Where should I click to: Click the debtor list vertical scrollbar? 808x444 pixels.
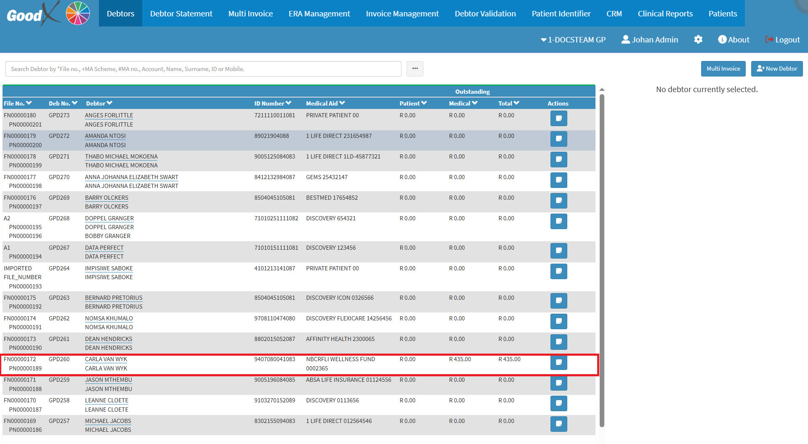coord(602,252)
